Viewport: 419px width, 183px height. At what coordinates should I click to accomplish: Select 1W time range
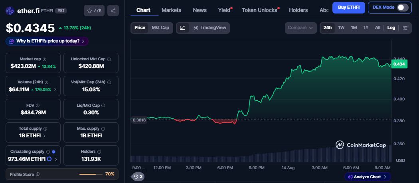[x=341, y=28]
